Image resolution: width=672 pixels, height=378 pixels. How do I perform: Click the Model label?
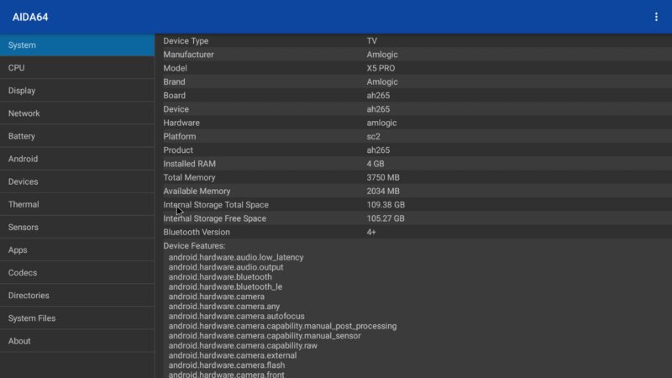(x=175, y=68)
